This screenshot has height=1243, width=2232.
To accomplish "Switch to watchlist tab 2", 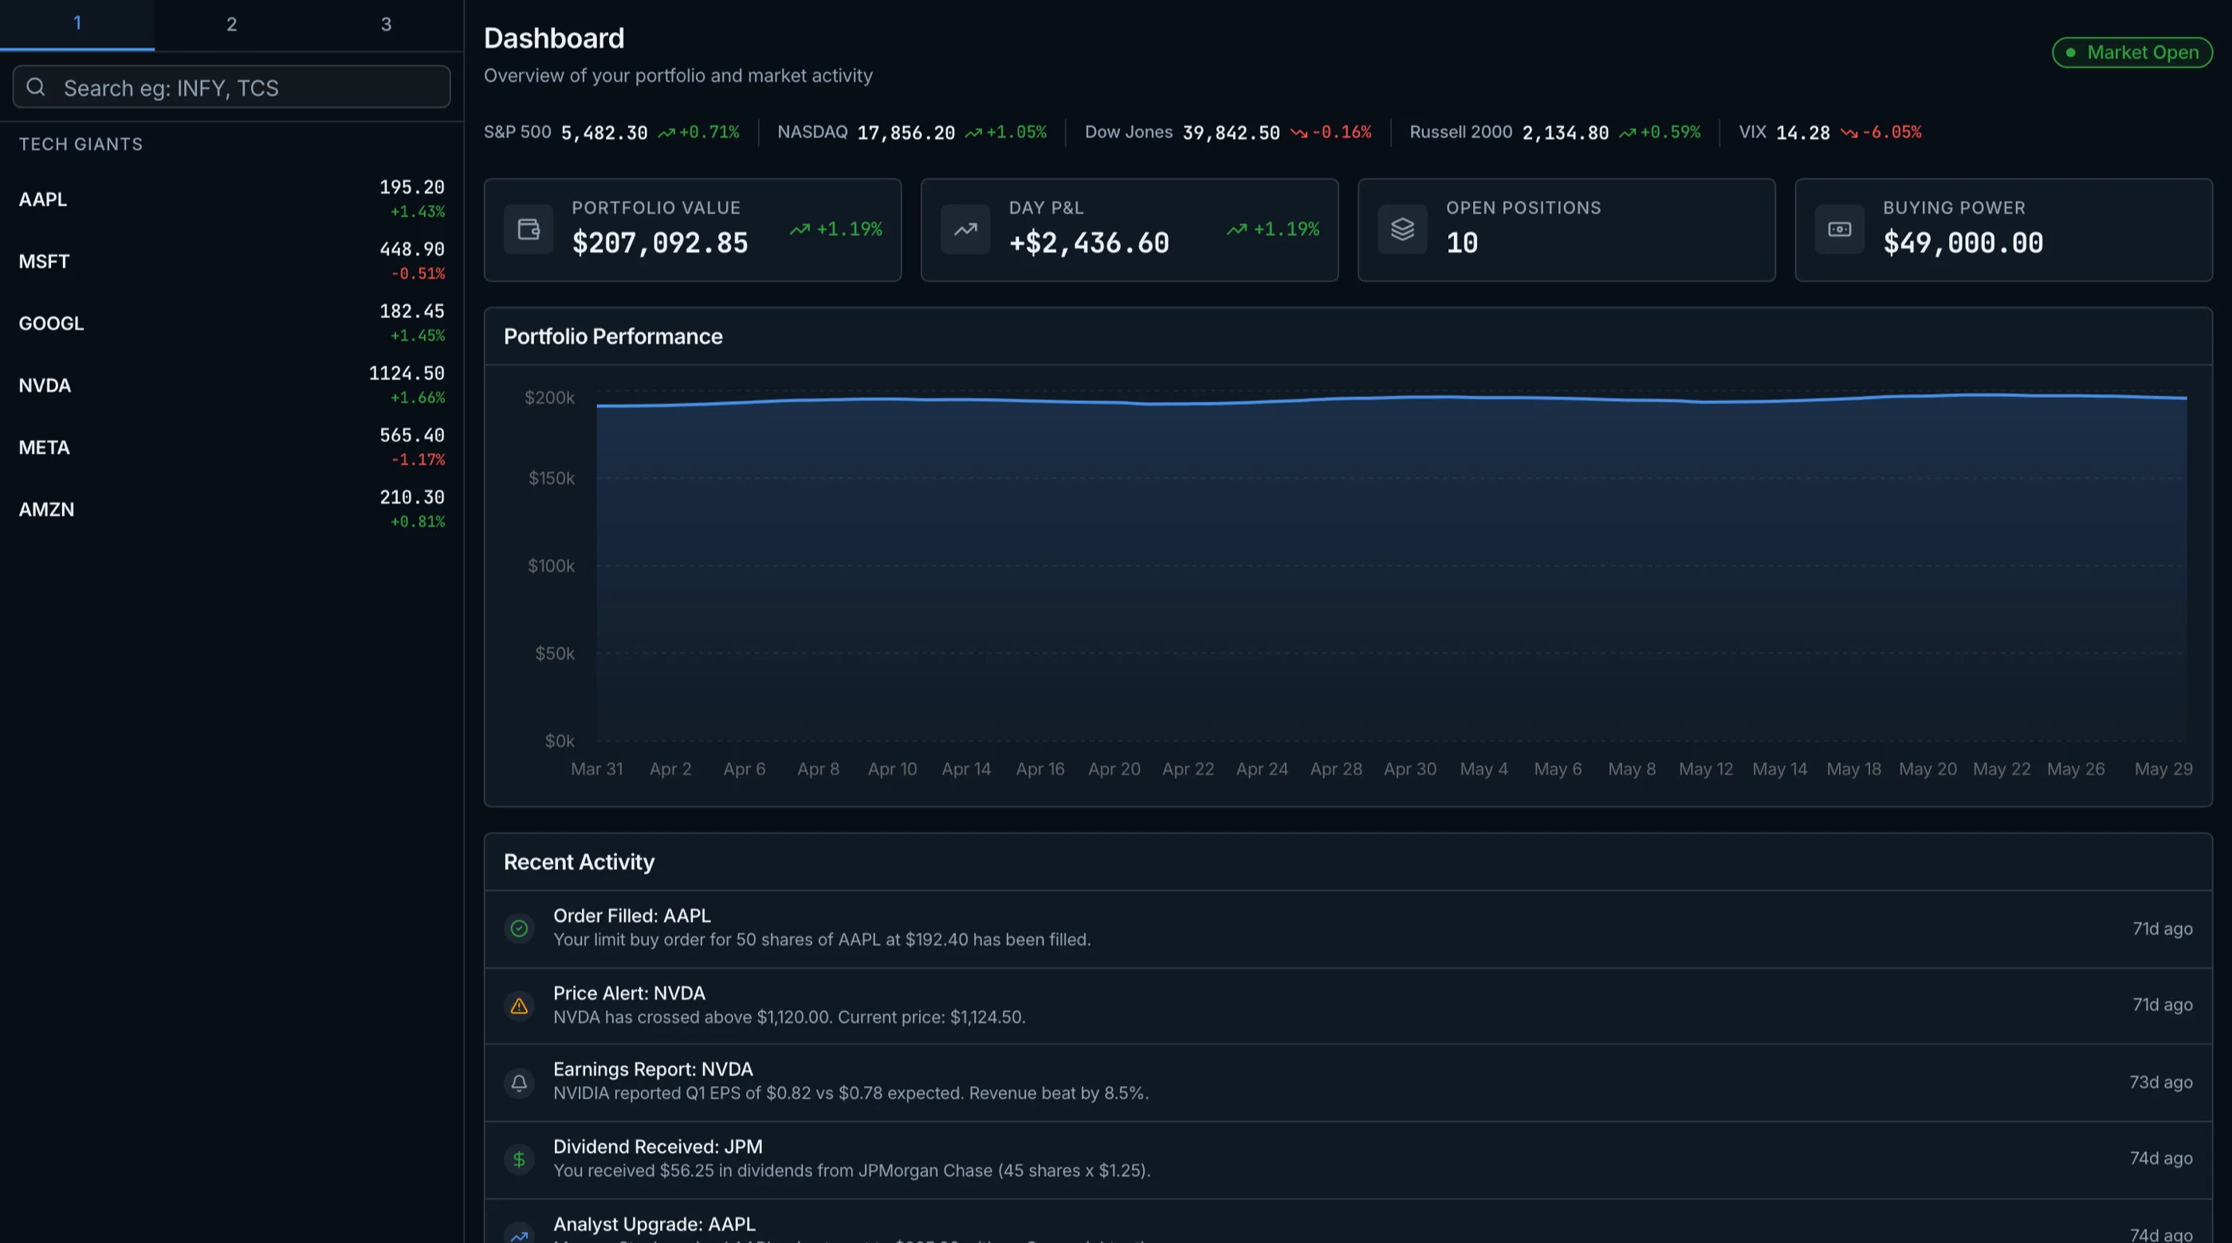I will (x=231, y=24).
